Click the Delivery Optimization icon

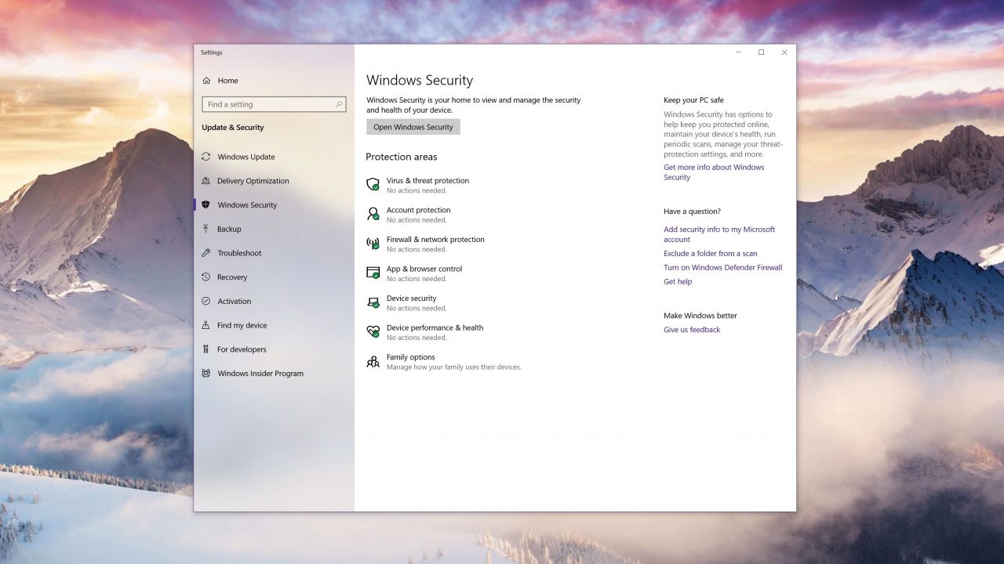206,181
